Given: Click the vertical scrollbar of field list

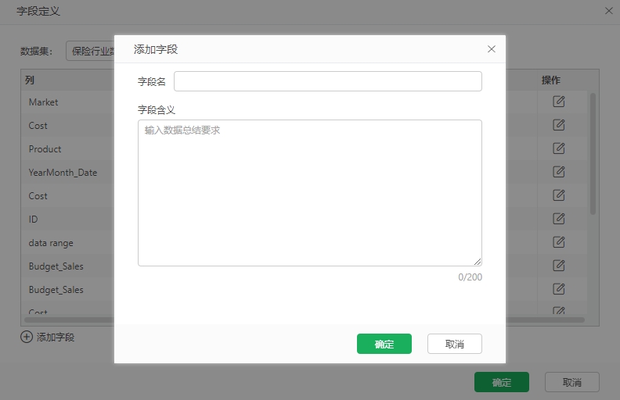Looking at the screenshot, I should pos(593,154).
